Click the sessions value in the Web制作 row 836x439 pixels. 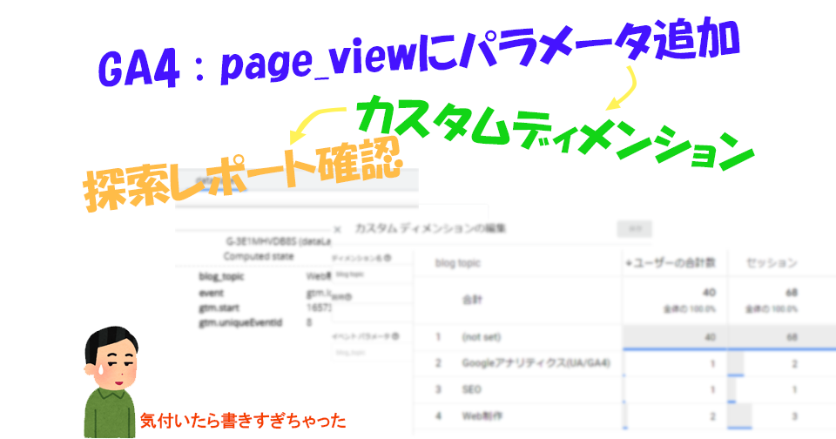tap(794, 416)
